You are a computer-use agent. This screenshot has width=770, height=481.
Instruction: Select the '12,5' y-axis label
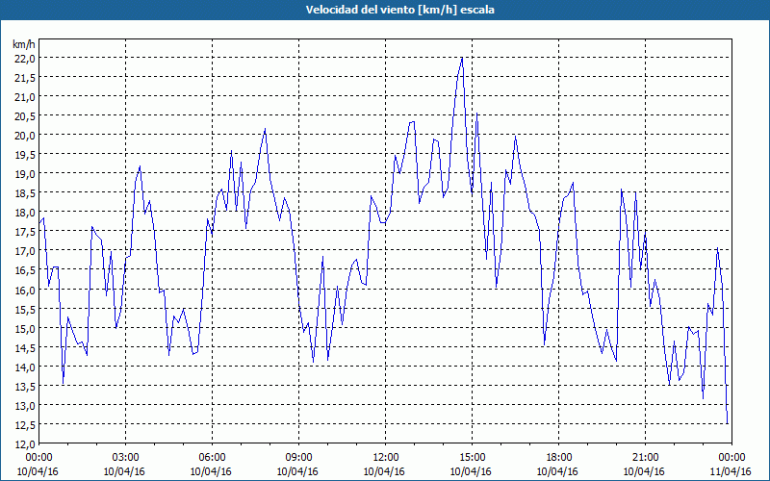pyautogui.click(x=25, y=424)
